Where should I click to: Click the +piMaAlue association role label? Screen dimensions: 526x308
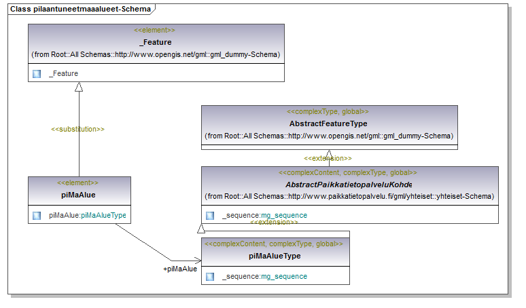point(180,269)
